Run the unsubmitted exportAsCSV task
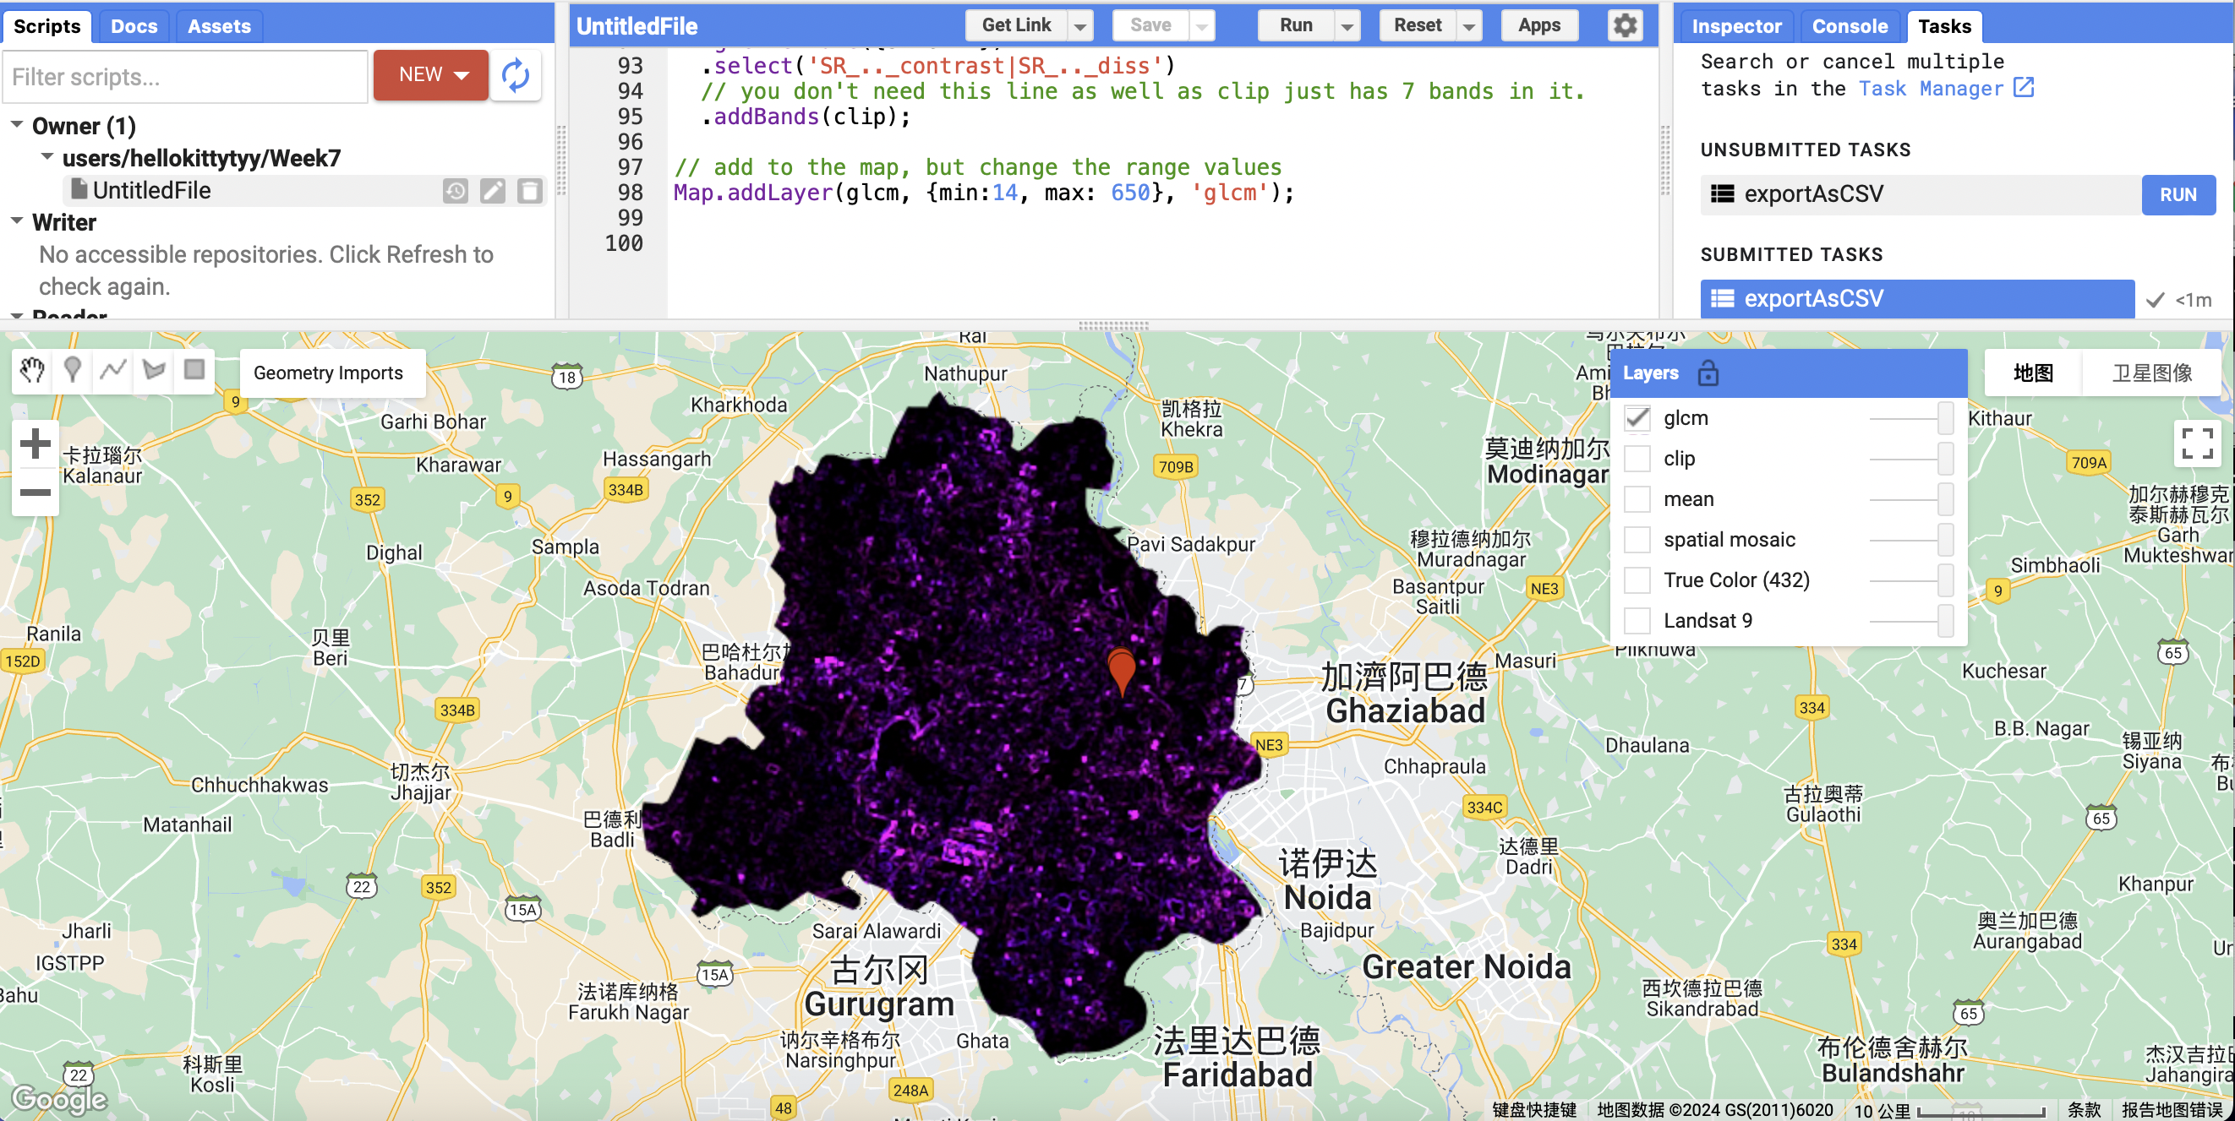Image resolution: width=2235 pixels, height=1121 pixels. [x=2178, y=194]
